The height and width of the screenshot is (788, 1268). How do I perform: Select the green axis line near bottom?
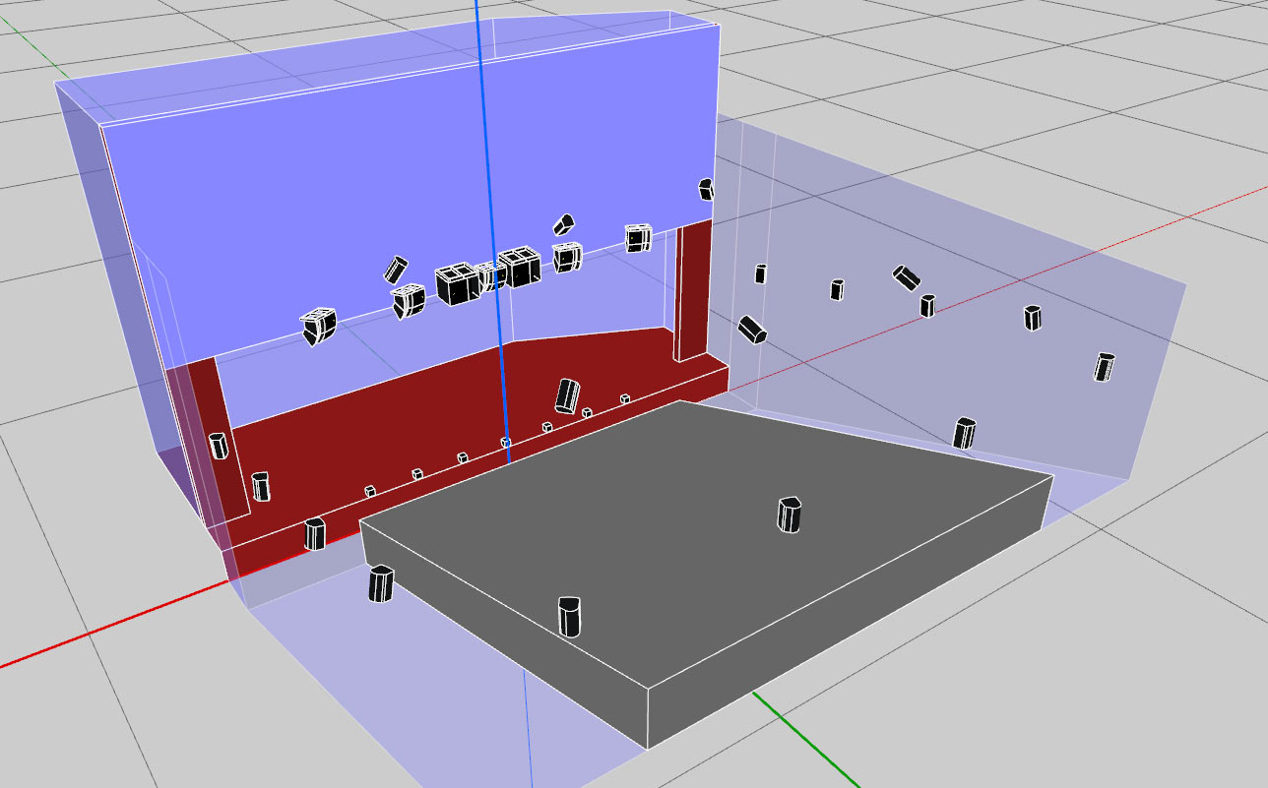click(x=807, y=738)
